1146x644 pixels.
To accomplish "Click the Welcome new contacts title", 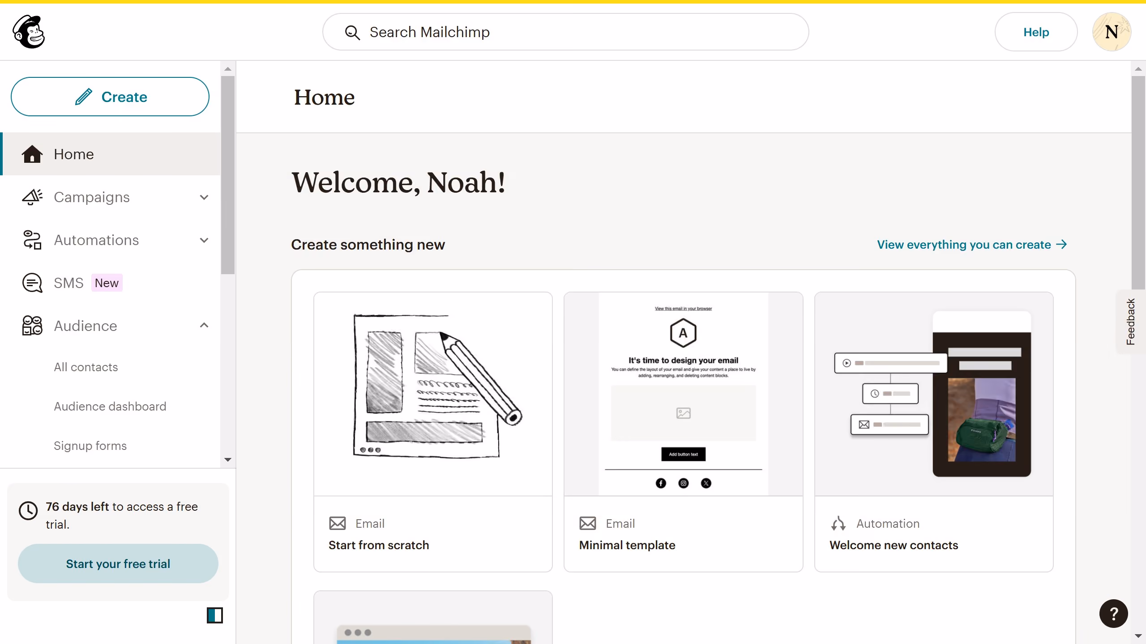I will click(894, 545).
